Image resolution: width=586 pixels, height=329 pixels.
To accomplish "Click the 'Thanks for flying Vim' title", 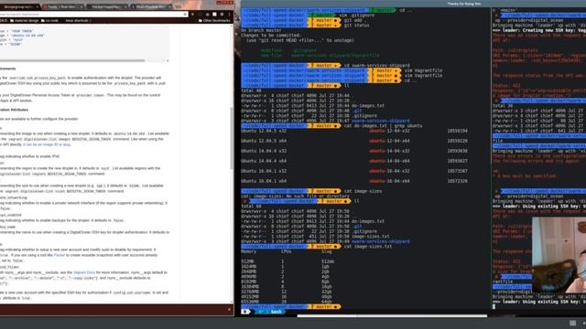I will (x=464, y=4).
